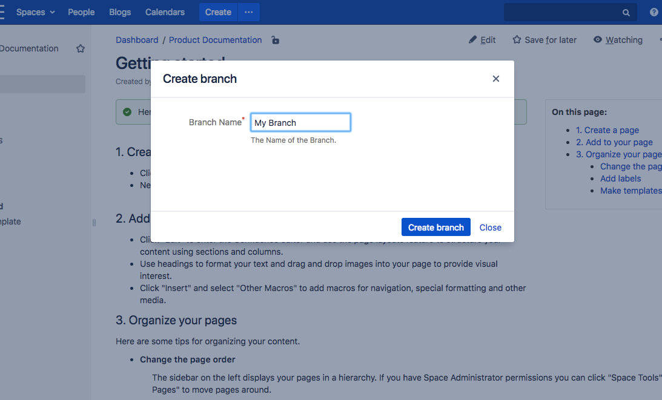Click the page restrictions padlock icon
This screenshot has width=662, height=400.
point(275,40)
